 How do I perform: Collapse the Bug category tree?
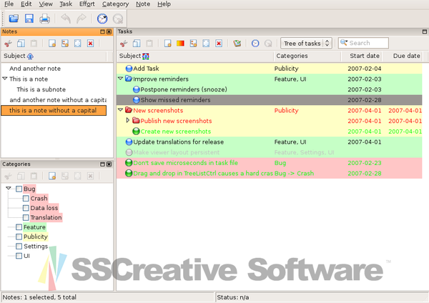point(9,188)
